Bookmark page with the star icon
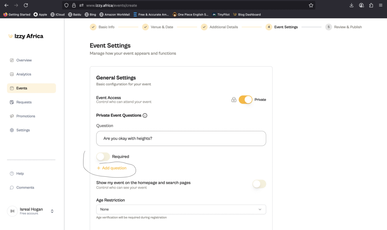The height and width of the screenshot is (230, 387). [311, 5]
